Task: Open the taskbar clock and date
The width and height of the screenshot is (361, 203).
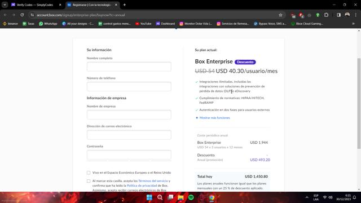Action: [344, 197]
